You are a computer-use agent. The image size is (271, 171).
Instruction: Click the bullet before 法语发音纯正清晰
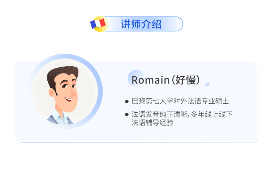pos(126,114)
